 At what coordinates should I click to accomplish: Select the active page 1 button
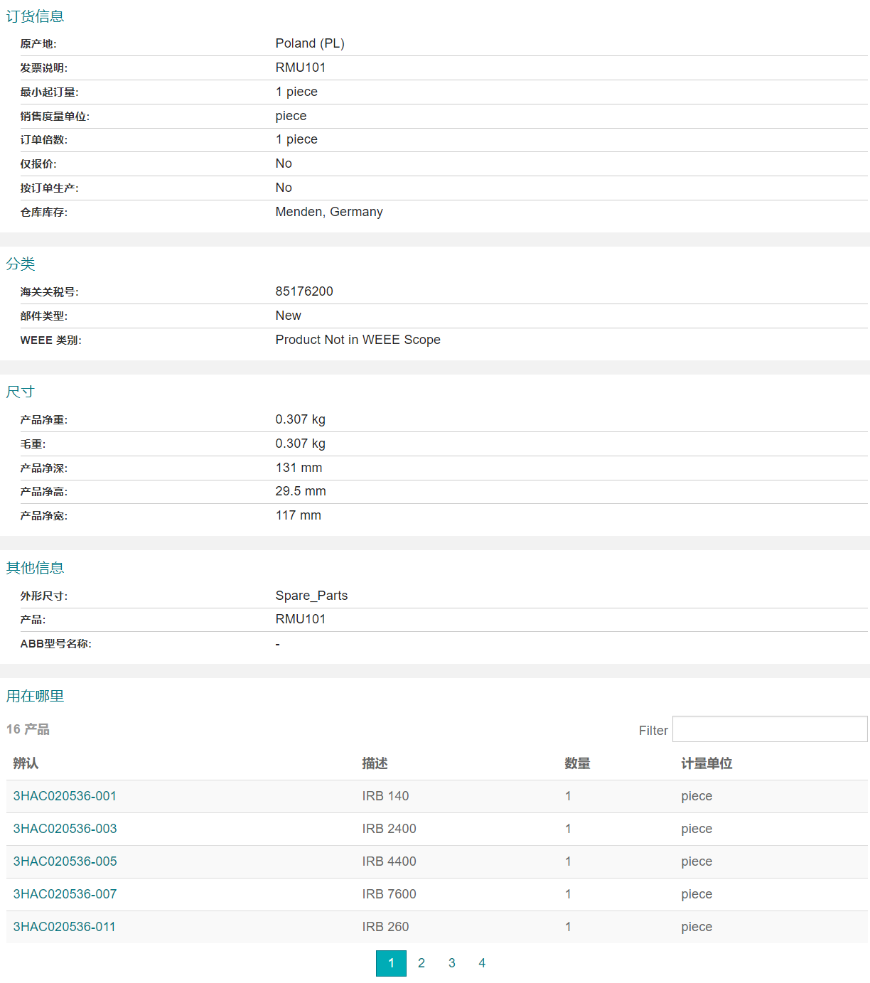pyautogui.click(x=391, y=963)
